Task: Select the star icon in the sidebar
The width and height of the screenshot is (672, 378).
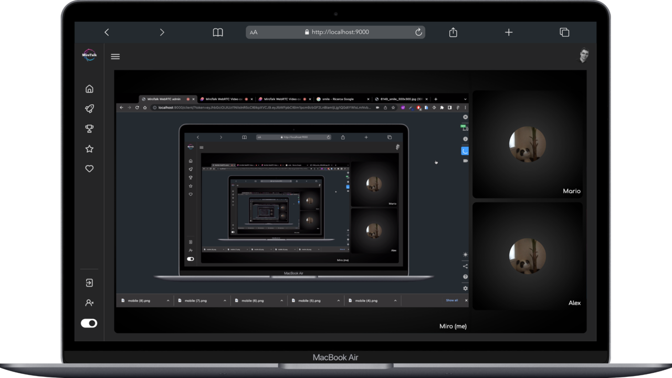Action: (89, 149)
